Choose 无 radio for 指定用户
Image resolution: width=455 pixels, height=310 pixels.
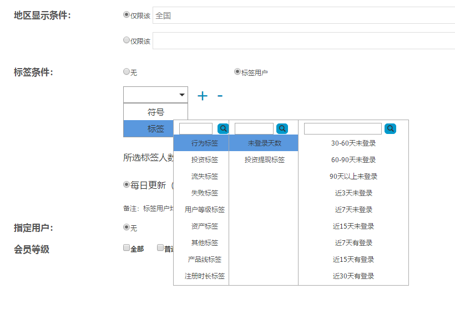click(126, 227)
